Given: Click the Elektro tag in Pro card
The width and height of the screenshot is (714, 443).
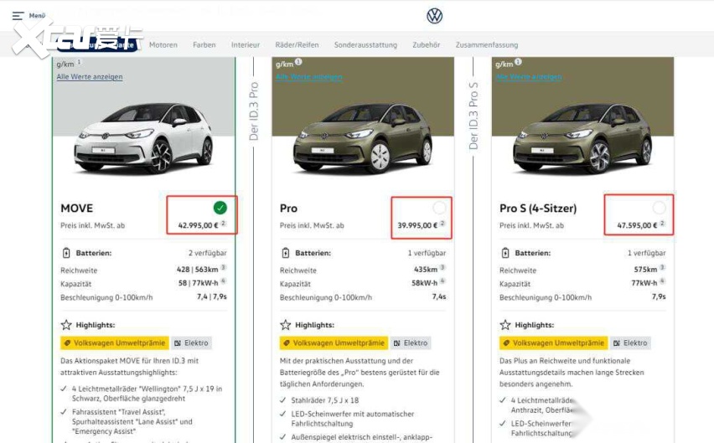Looking at the screenshot, I should [x=411, y=343].
